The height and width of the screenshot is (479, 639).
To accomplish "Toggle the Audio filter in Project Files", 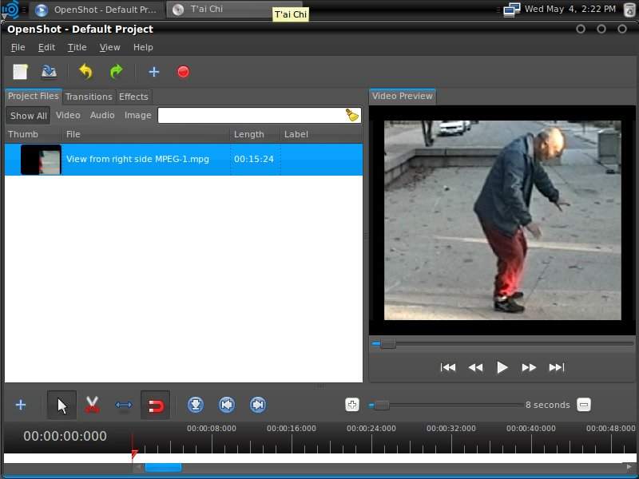I will (x=102, y=115).
